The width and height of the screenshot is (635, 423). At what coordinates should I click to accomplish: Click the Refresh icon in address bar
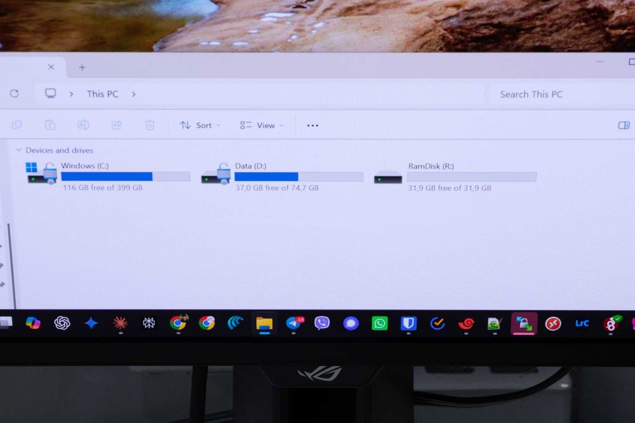tap(15, 93)
